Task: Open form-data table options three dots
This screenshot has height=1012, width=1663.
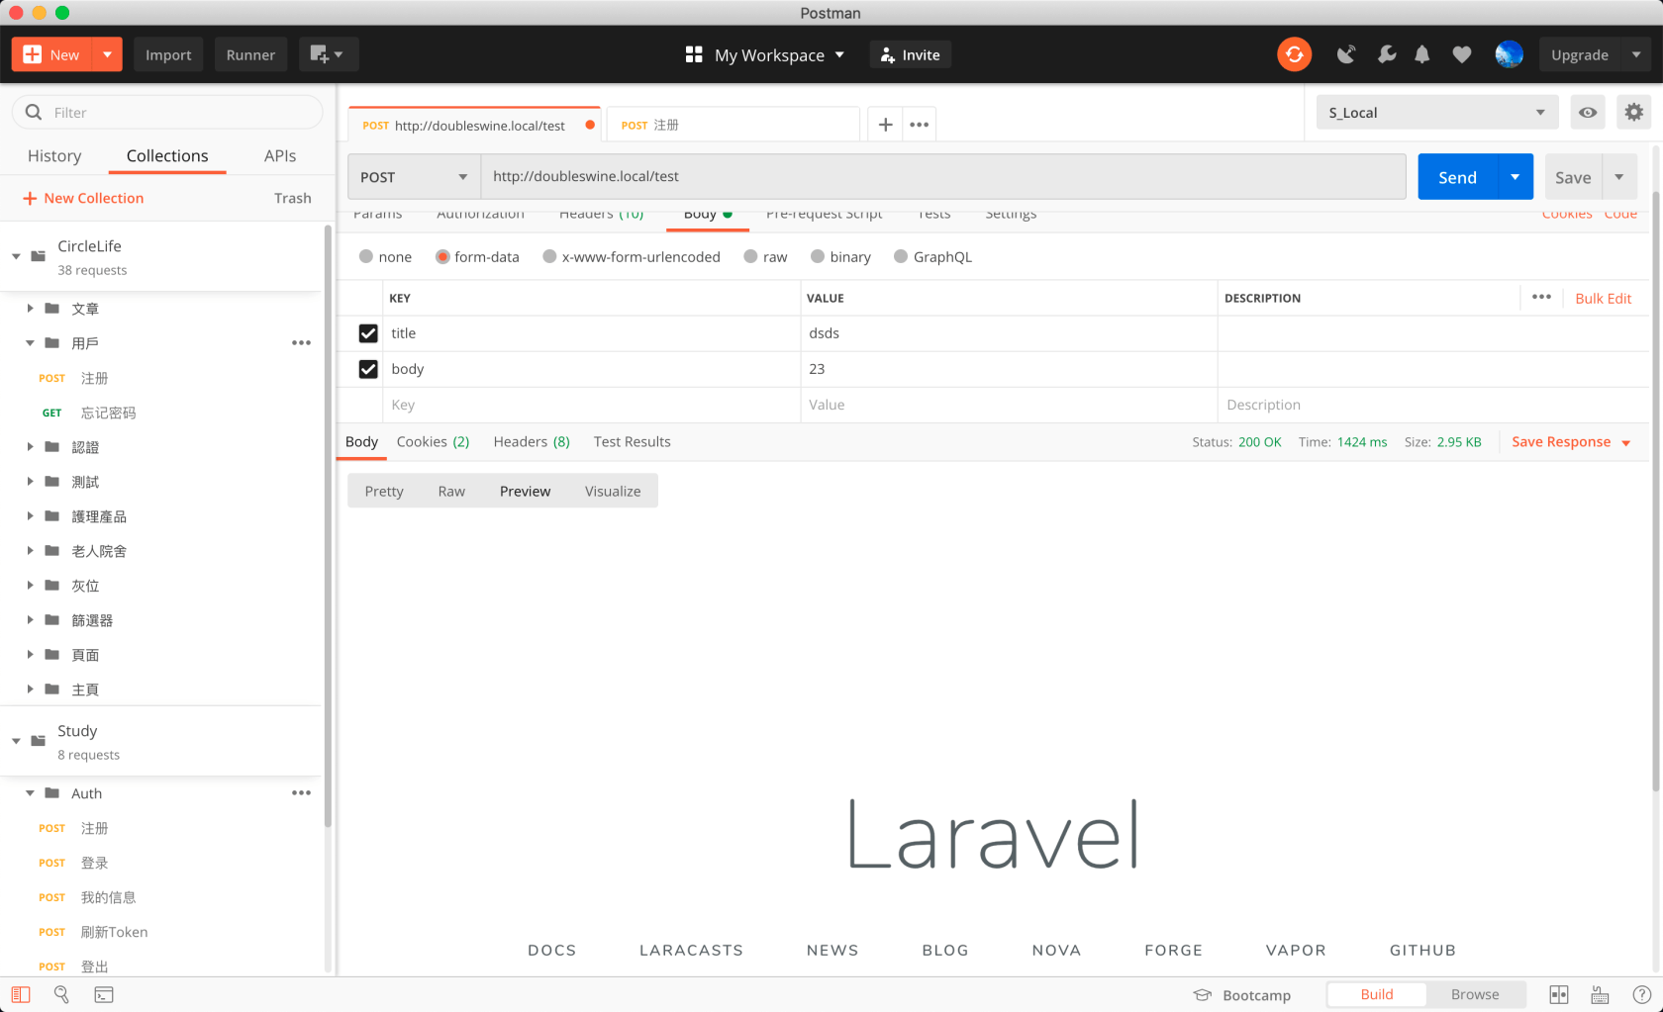Action: click(x=1541, y=297)
